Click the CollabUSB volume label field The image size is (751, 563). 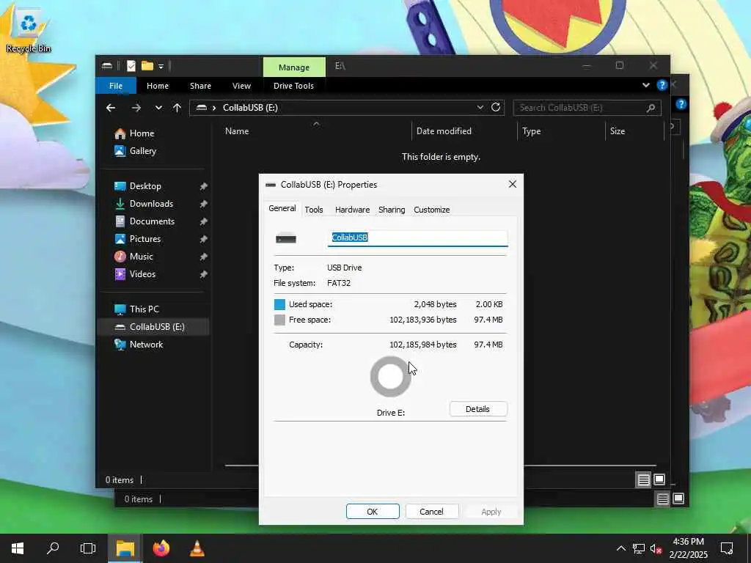coord(417,238)
